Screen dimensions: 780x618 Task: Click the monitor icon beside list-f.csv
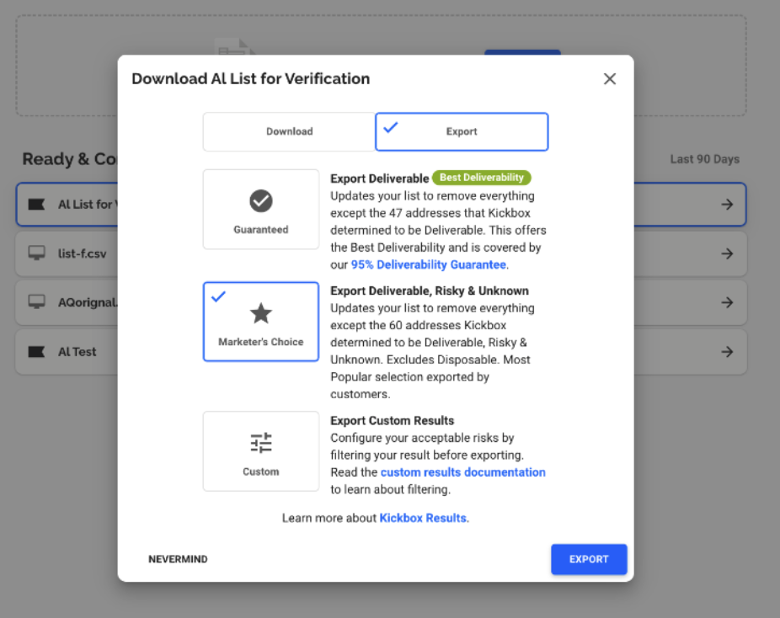click(x=36, y=253)
